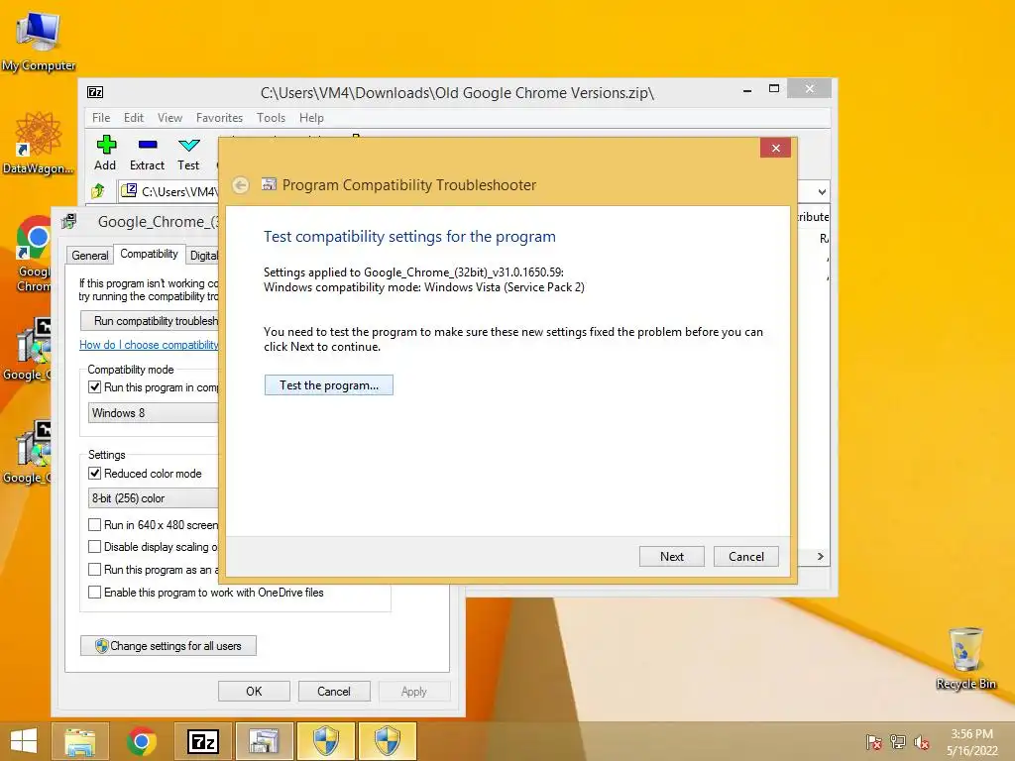Image resolution: width=1015 pixels, height=761 pixels.
Task: Click the Test the program button
Action: coord(329,385)
